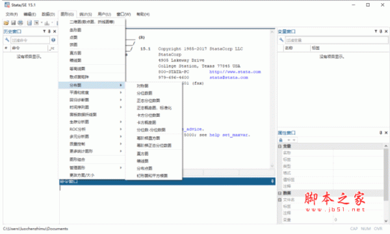Click the lock icon in properties panel

[281, 140]
